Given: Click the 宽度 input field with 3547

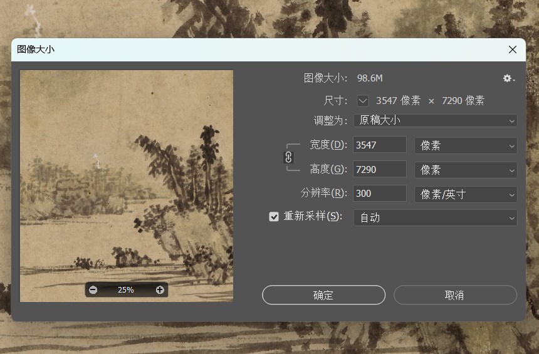Looking at the screenshot, I should pyautogui.click(x=380, y=145).
